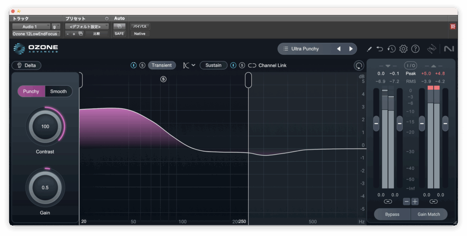Expand the Ozone 12LowEndFocus plugin selector

(x=36, y=34)
